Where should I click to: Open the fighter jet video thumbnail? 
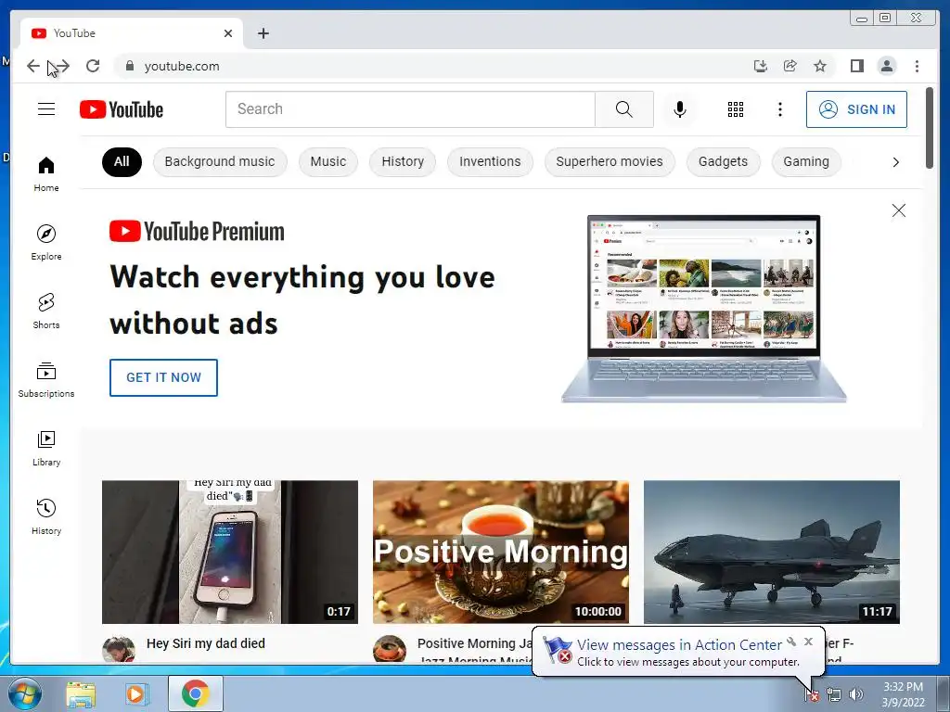tap(772, 553)
